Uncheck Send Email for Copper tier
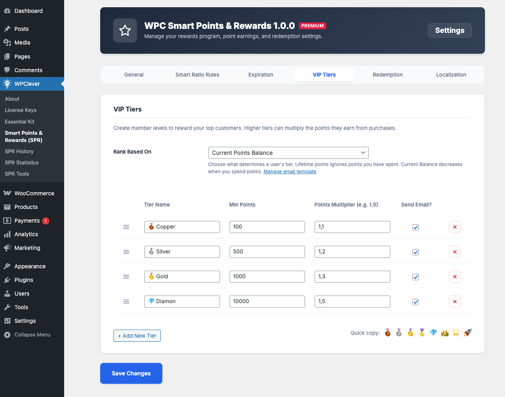 click(x=416, y=227)
